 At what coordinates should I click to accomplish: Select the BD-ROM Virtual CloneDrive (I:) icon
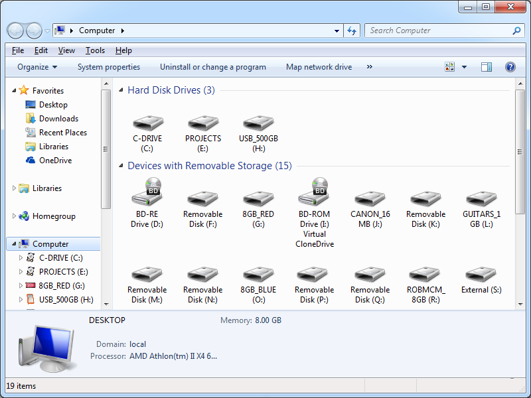pos(314,194)
